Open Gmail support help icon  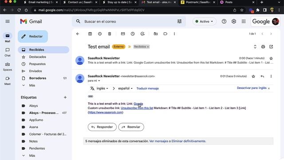(224, 21)
